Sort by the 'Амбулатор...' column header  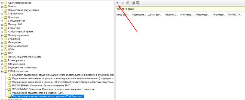tap(187, 14)
